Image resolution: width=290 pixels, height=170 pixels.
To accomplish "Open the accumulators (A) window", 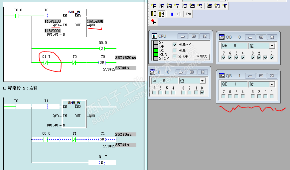I will (x=217, y=6).
